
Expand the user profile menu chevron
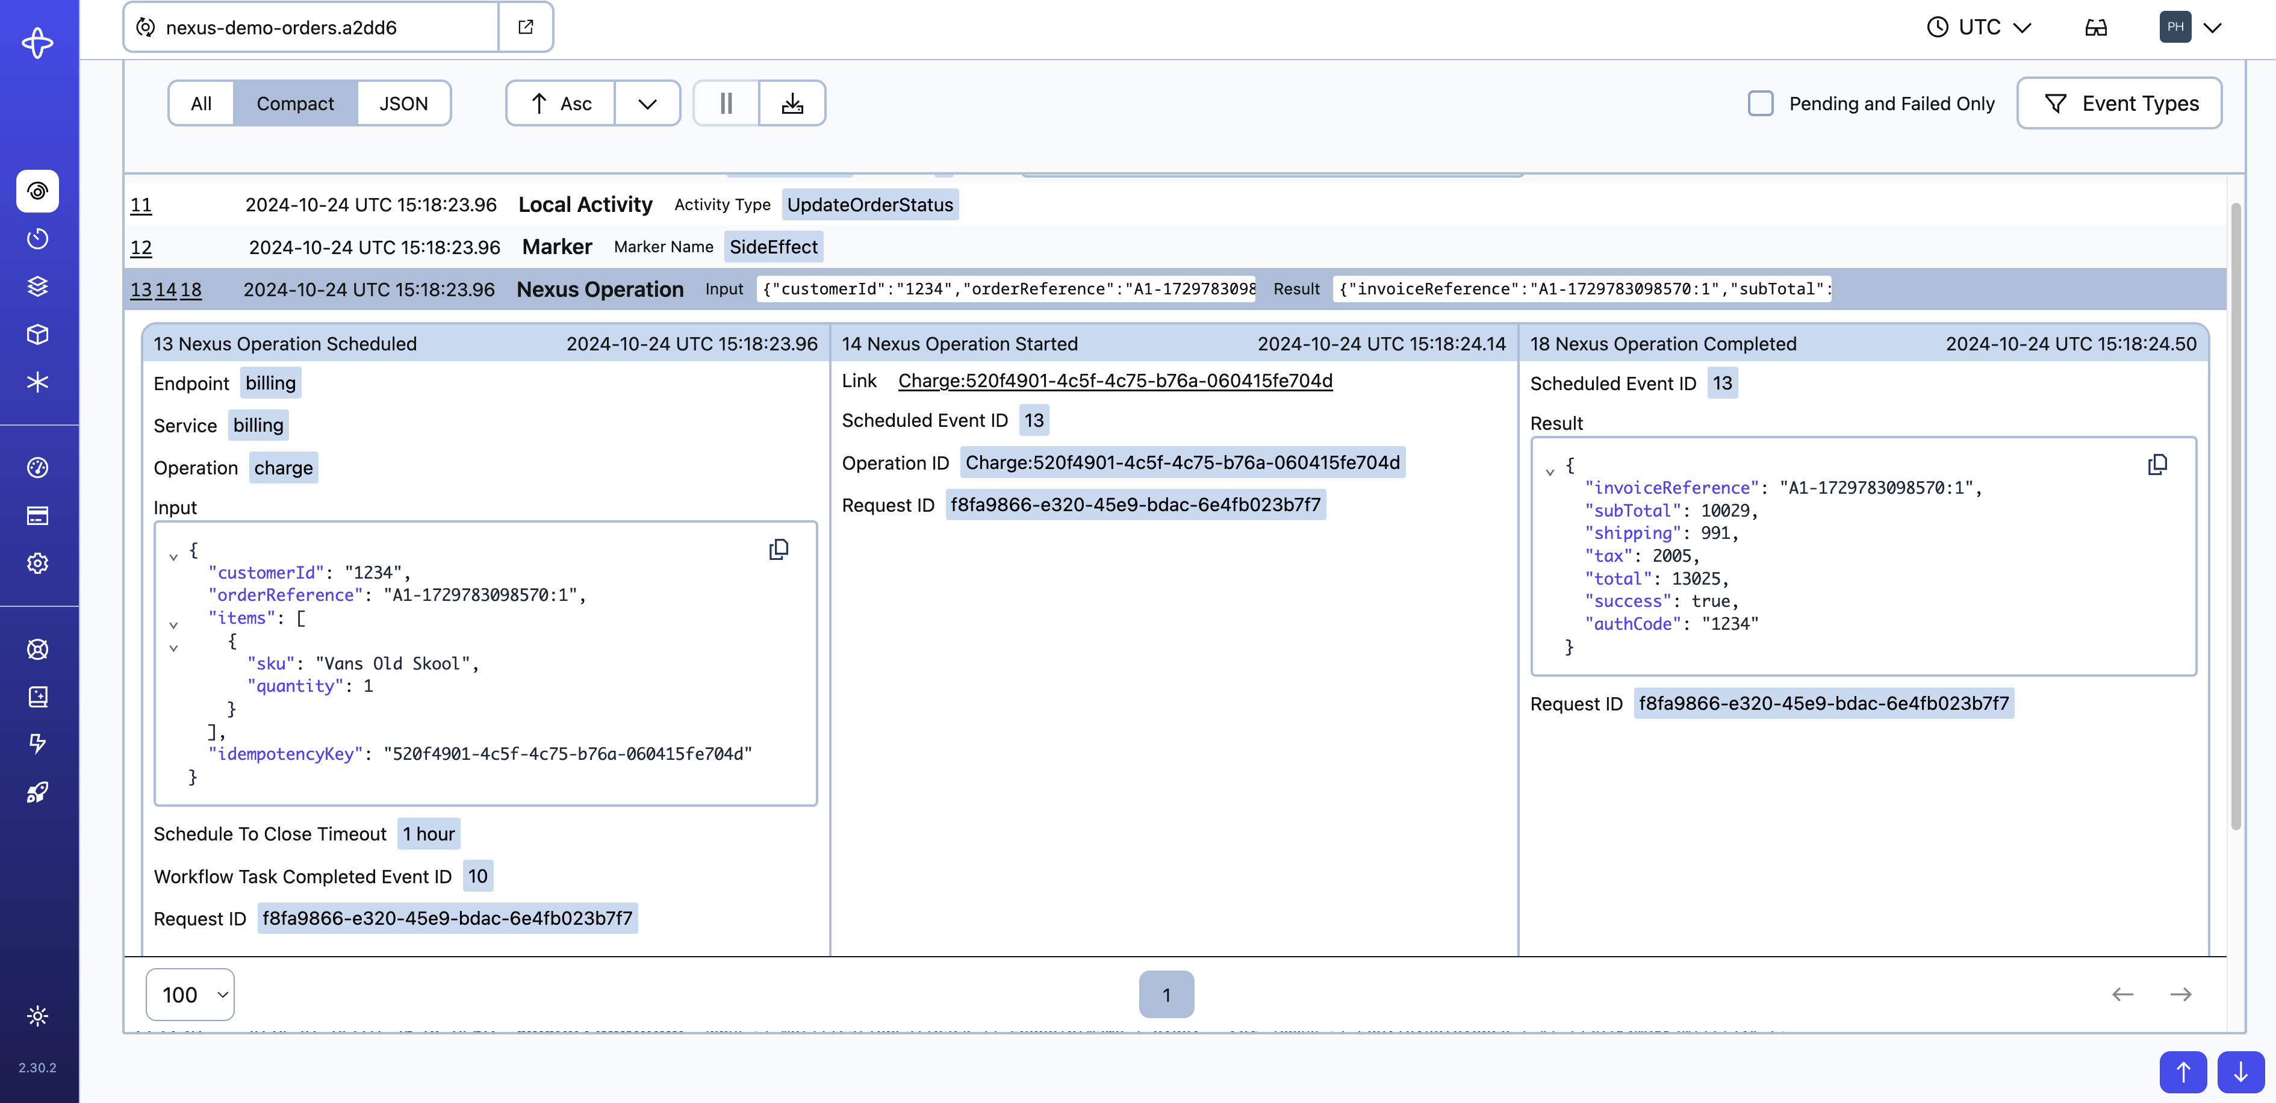click(2212, 28)
